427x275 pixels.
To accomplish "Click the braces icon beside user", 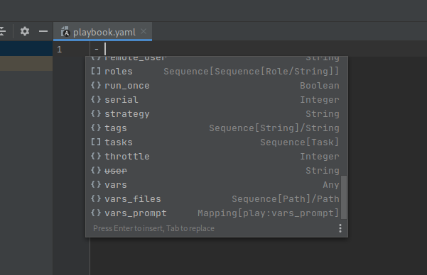I will pyautogui.click(x=96, y=170).
